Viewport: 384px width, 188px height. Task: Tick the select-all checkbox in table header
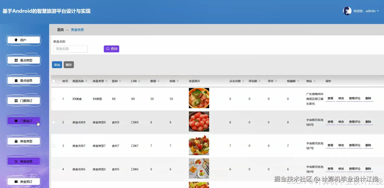click(53, 81)
